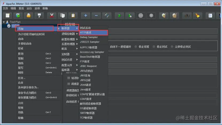Expand the 监听器 submenu

click(70, 70)
